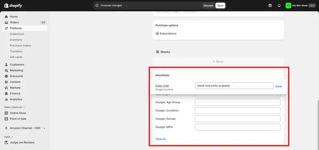The height and width of the screenshot is (150, 319).
Task: Click the green store avatar
Action: coord(288,6)
